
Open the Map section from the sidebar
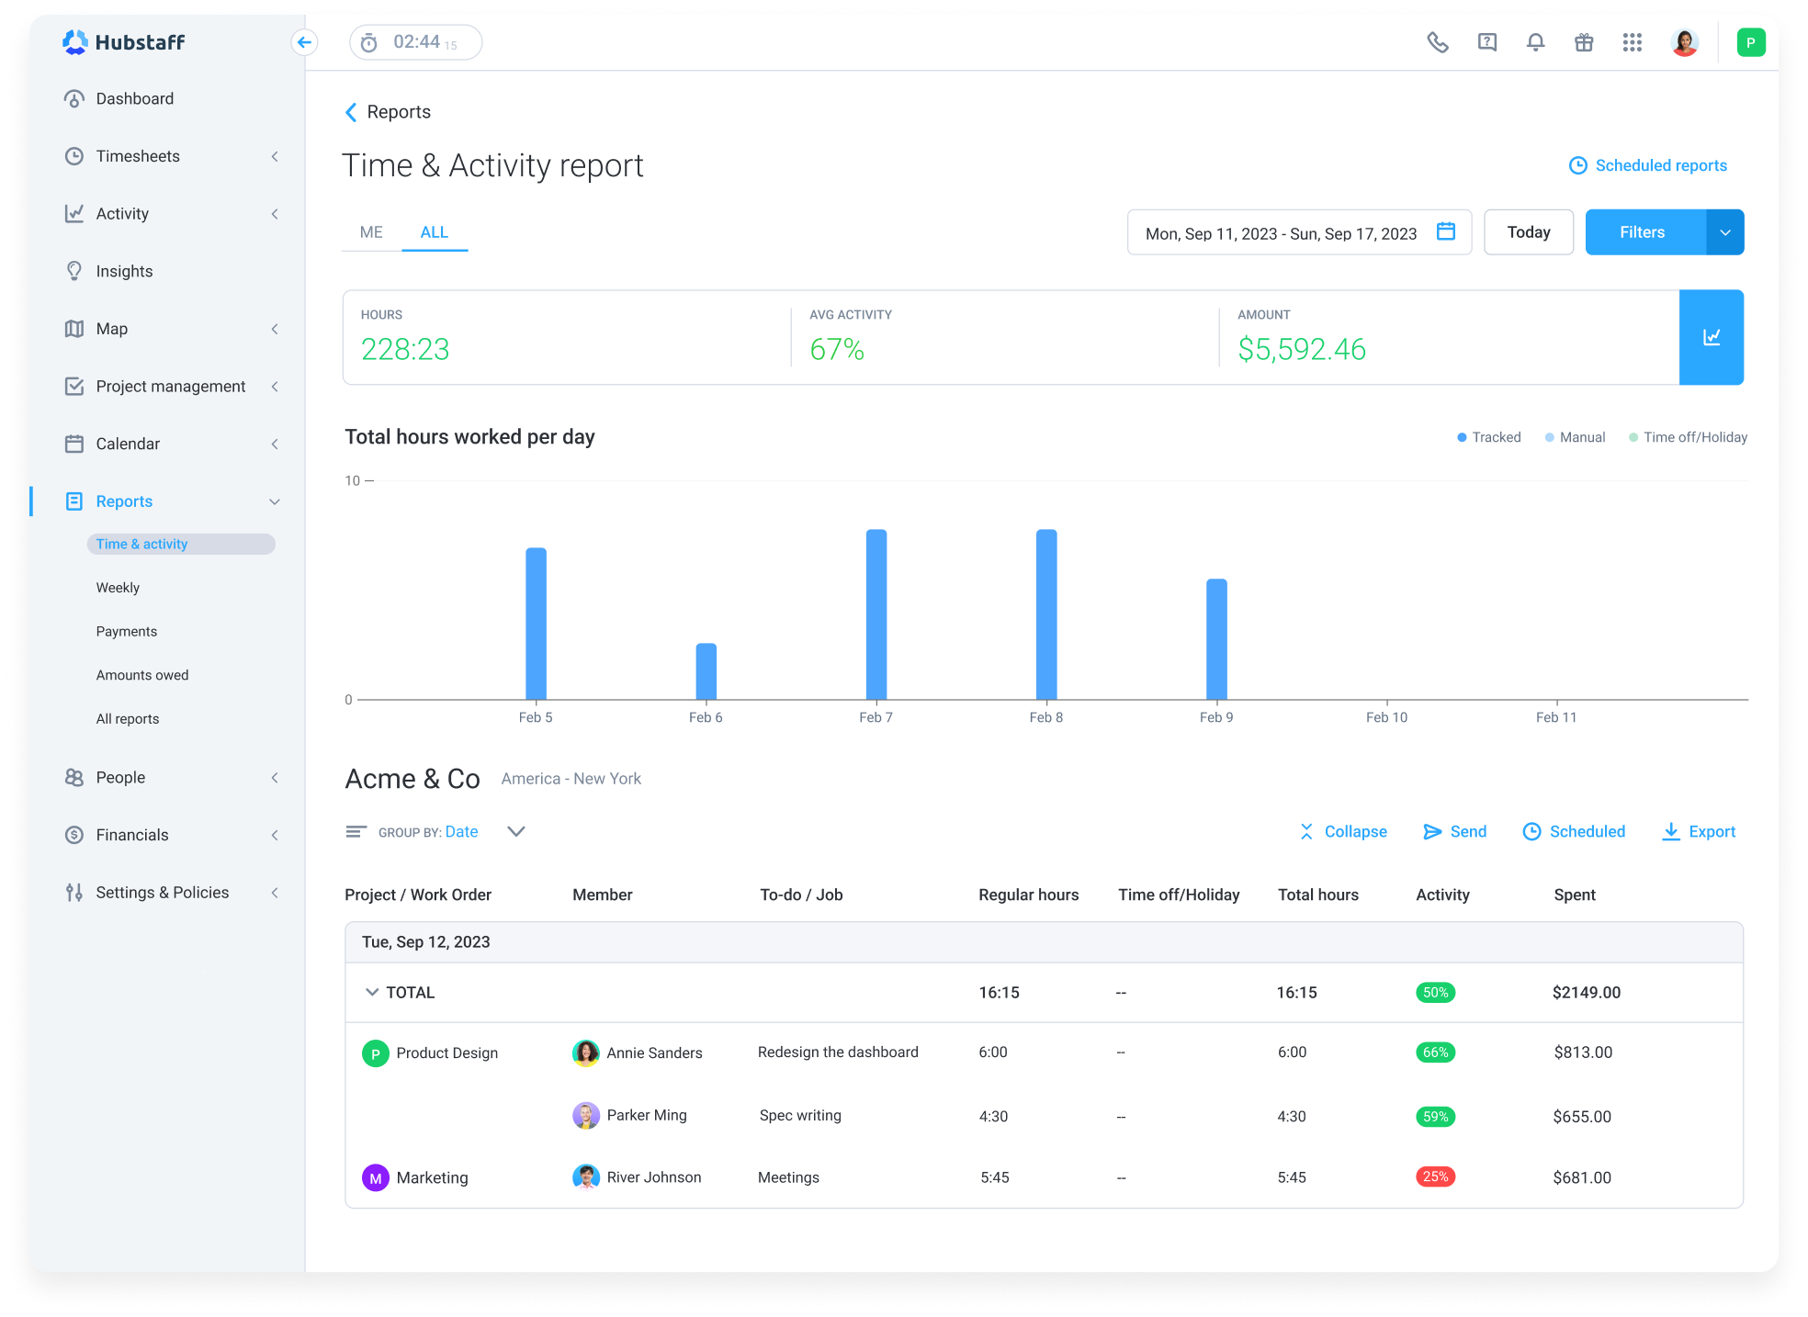110,328
